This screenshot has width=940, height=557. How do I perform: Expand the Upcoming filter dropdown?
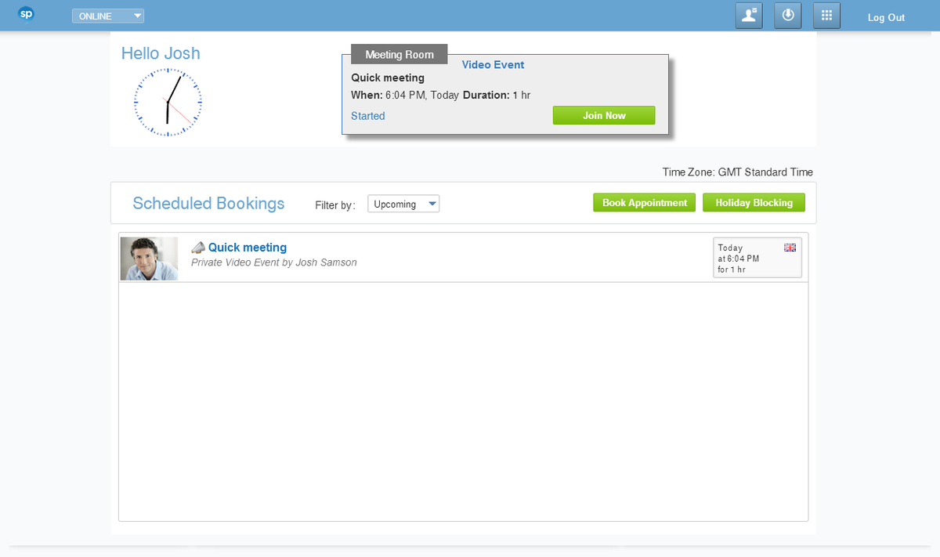point(403,204)
